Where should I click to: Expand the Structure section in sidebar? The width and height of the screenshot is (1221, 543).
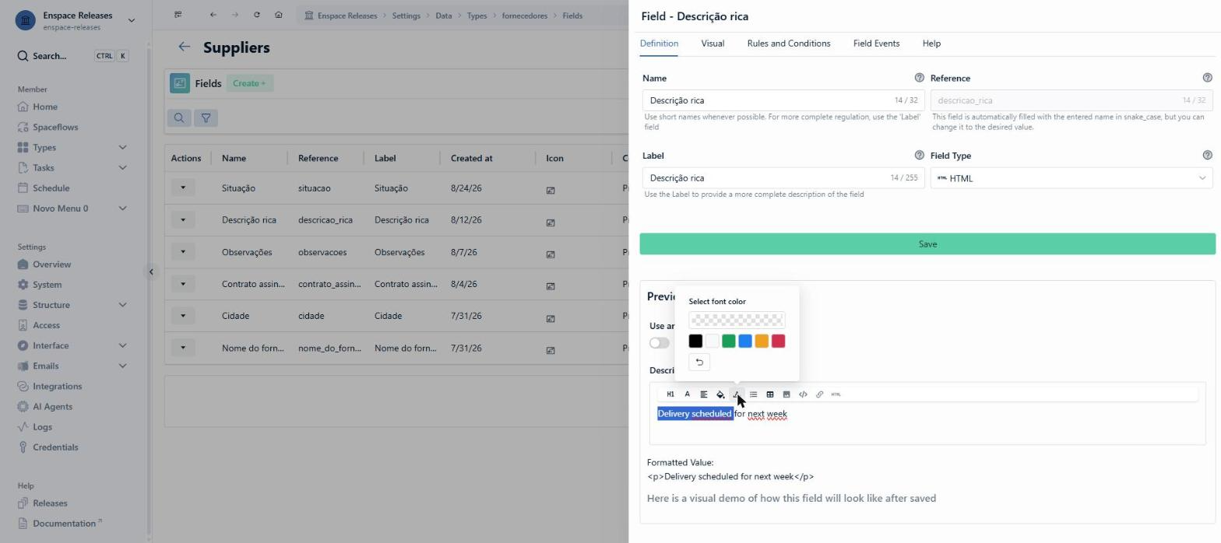122,305
